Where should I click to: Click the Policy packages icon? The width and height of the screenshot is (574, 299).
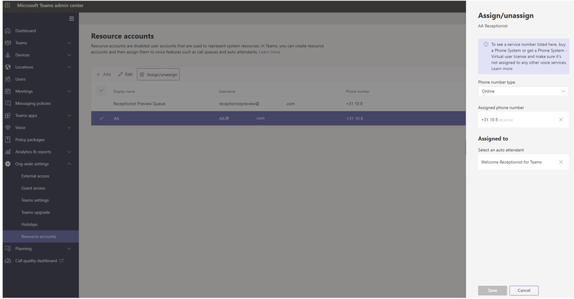click(x=7, y=140)
